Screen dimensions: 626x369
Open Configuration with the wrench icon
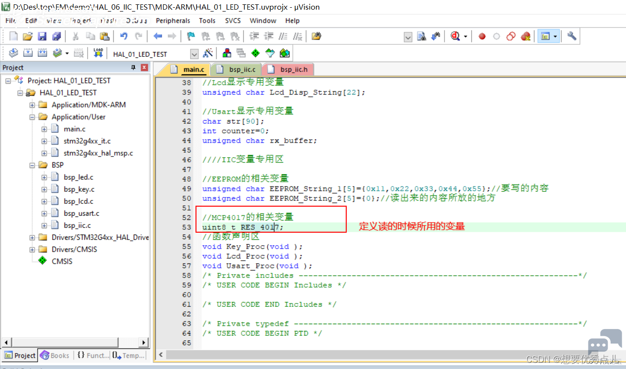pos(572,36)
